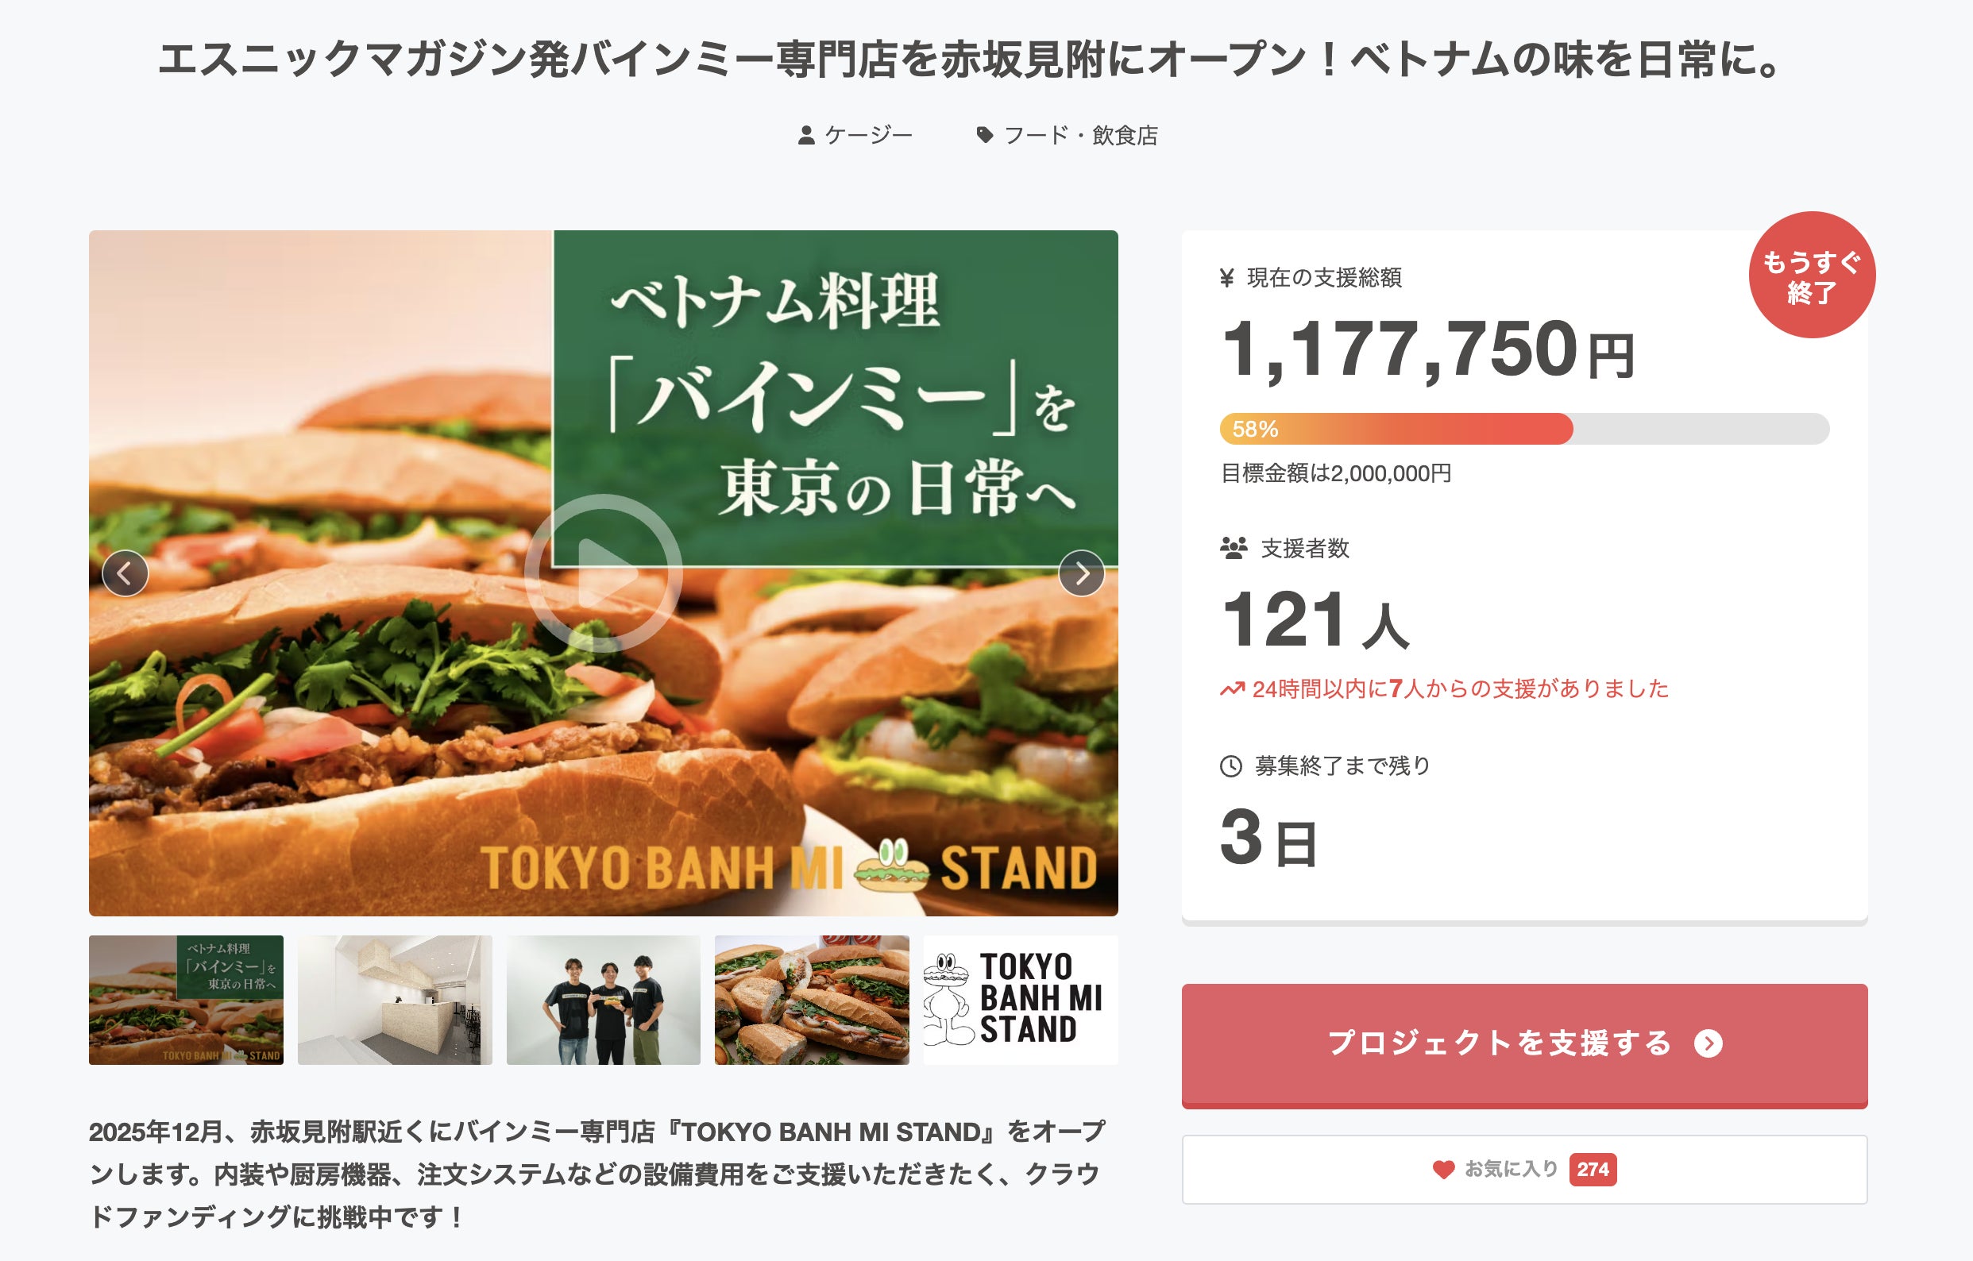Image resolution: width=1973 pixels, height=1261 pixels.
Task: Go to previous slide in image carousel
Action: pos(125,573)
